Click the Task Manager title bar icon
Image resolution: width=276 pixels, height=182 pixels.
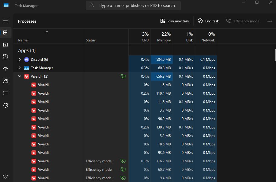tap(6, 5)
